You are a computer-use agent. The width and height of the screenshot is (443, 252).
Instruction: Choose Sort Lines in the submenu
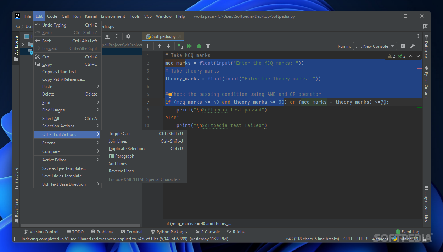click(x=144, y=164)
